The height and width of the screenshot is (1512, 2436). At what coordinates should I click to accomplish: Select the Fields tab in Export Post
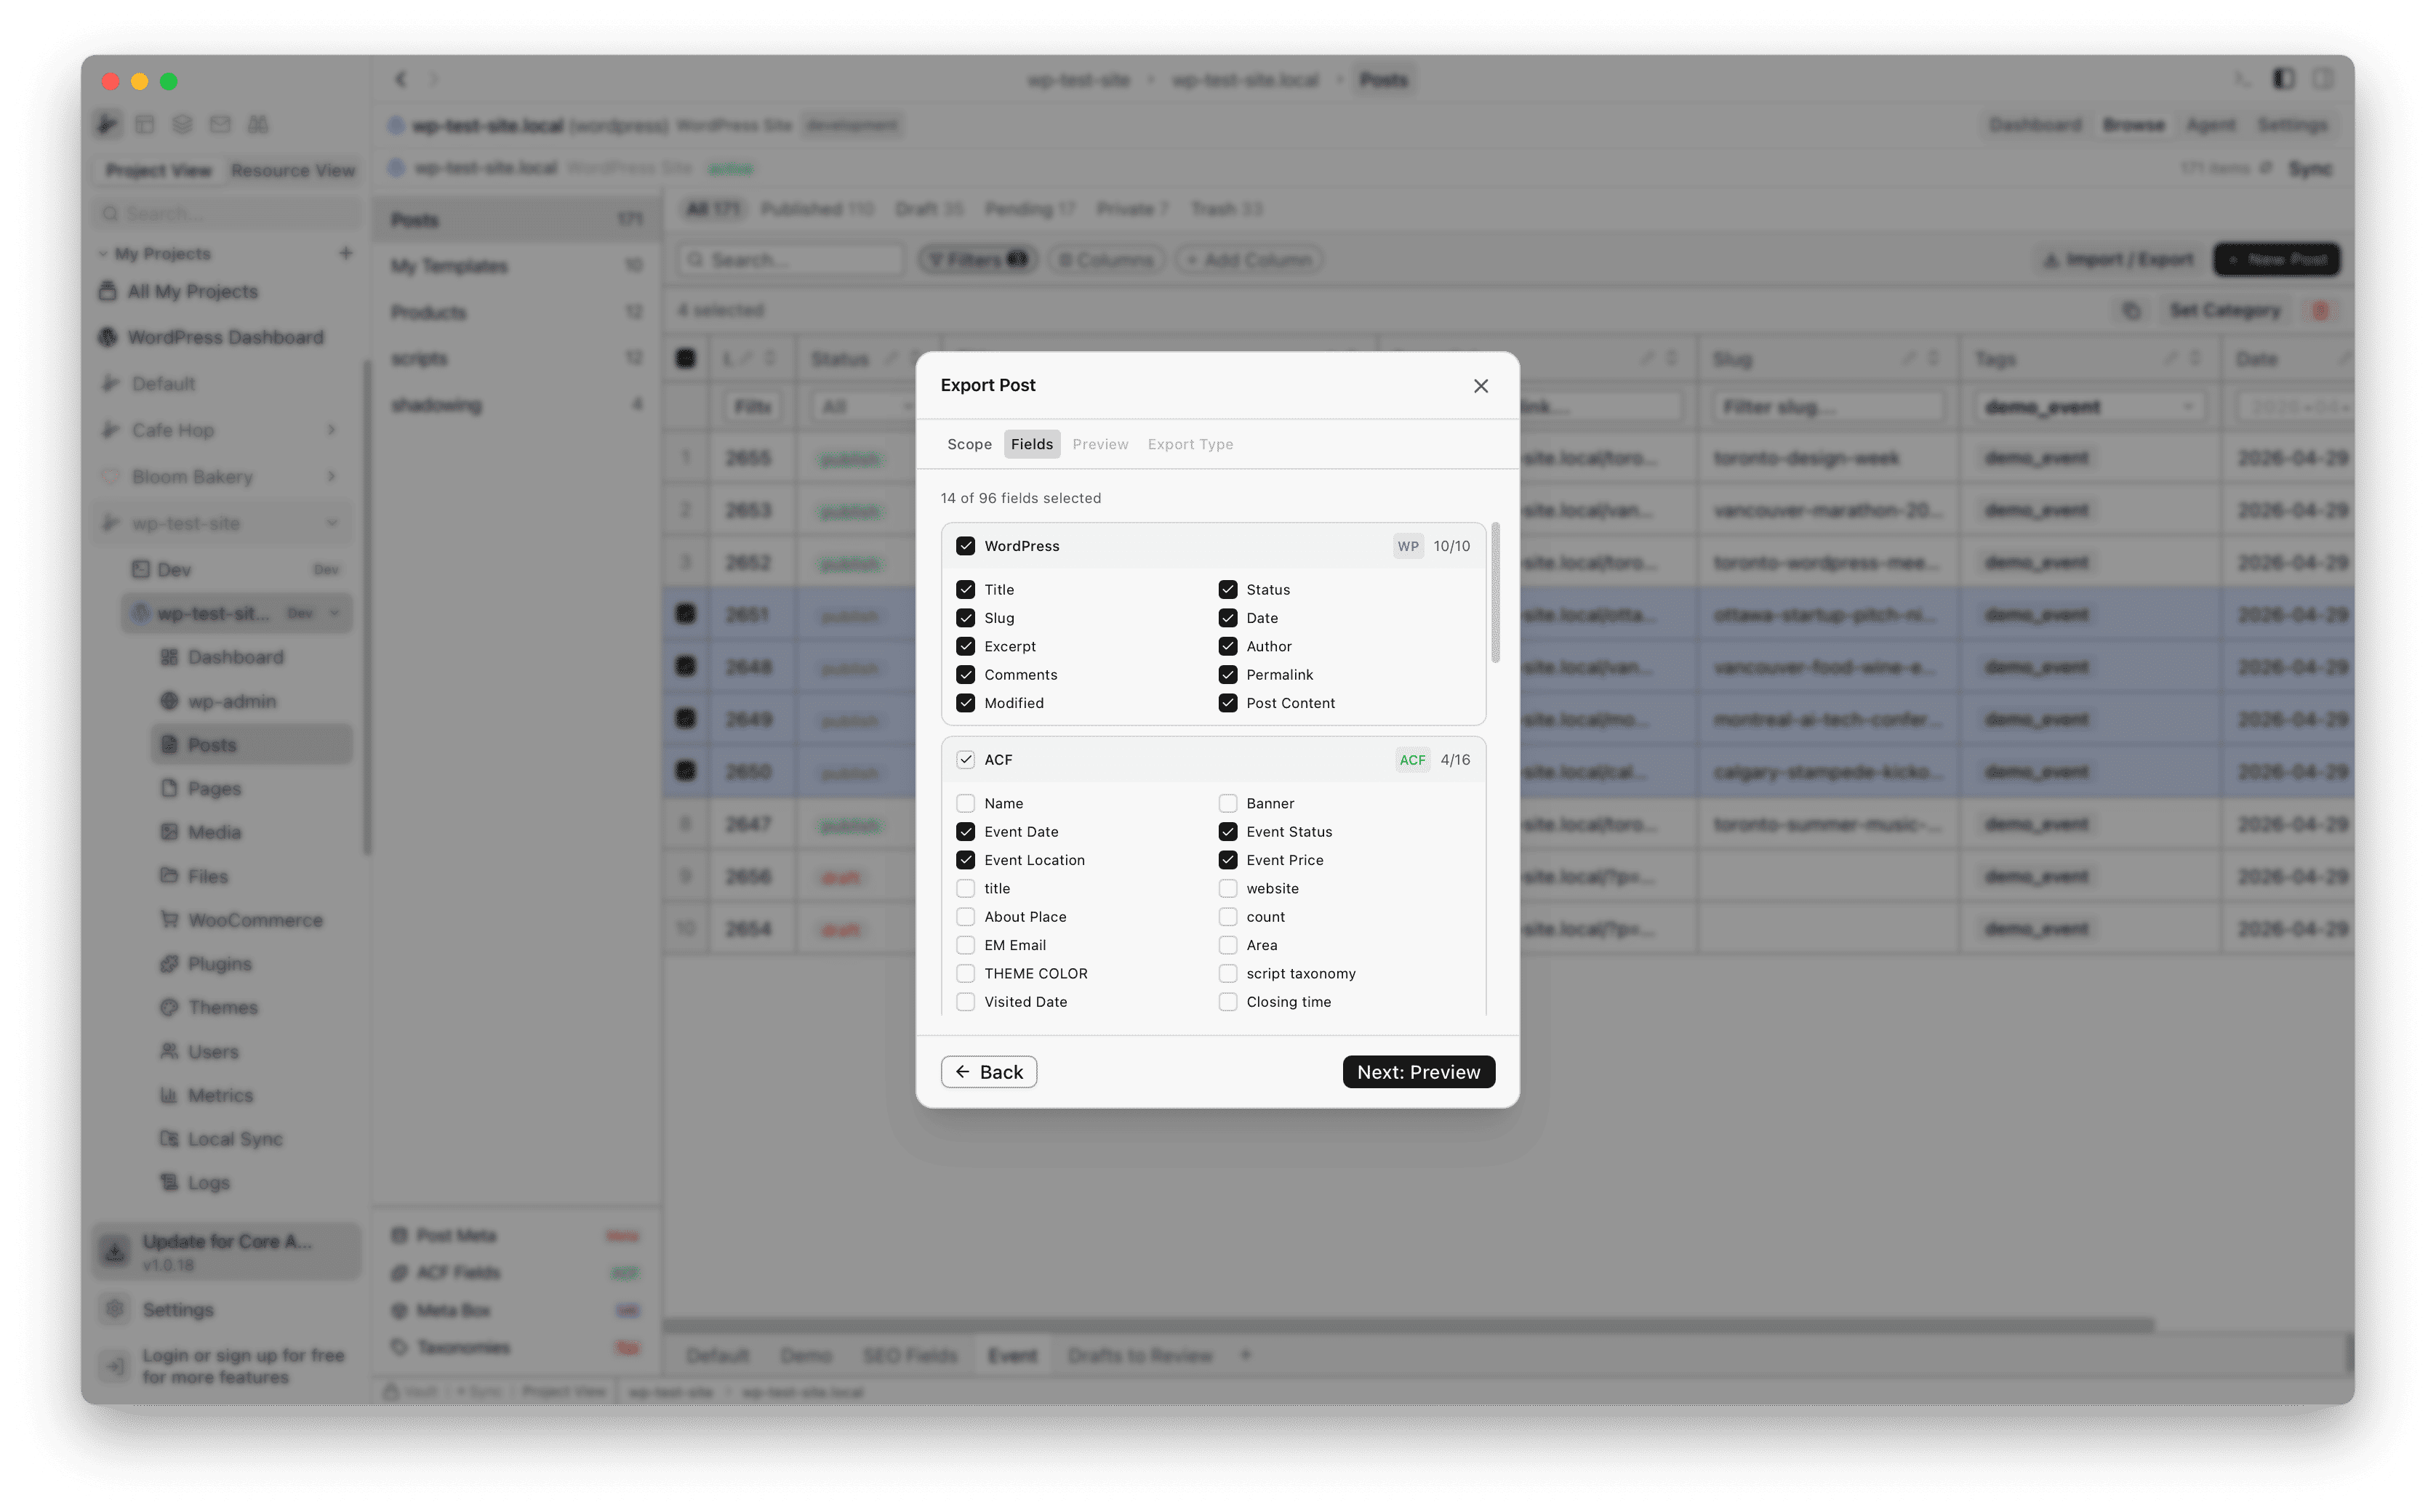click(1031, 444)
